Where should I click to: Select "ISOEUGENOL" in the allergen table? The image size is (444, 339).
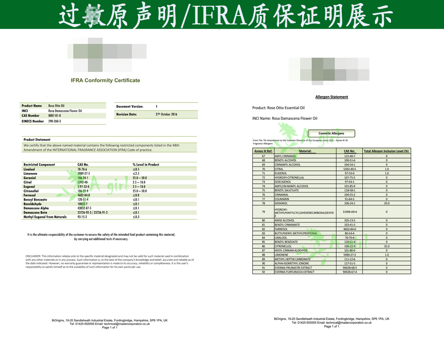[283, 181]
